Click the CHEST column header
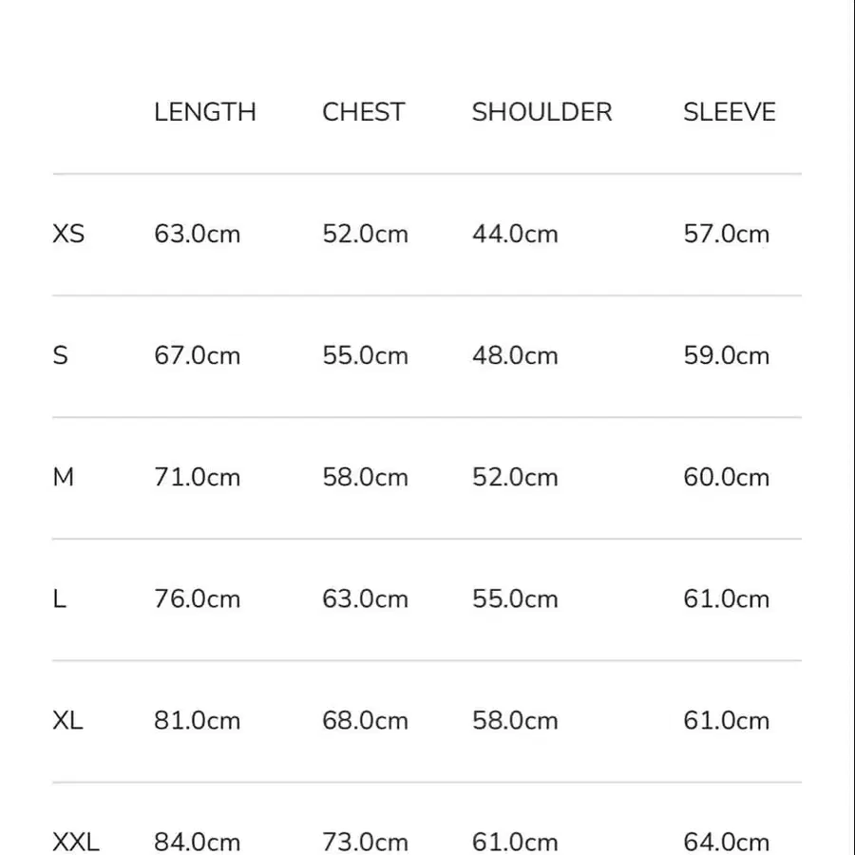Screen dimensions: 855x855 tap(363, 112)
